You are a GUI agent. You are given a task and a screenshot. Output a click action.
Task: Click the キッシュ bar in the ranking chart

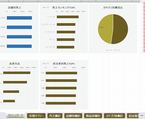pos(66,39)
